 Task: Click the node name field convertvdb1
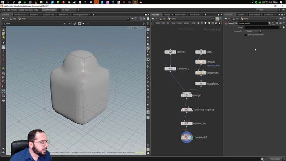(252, 23)
